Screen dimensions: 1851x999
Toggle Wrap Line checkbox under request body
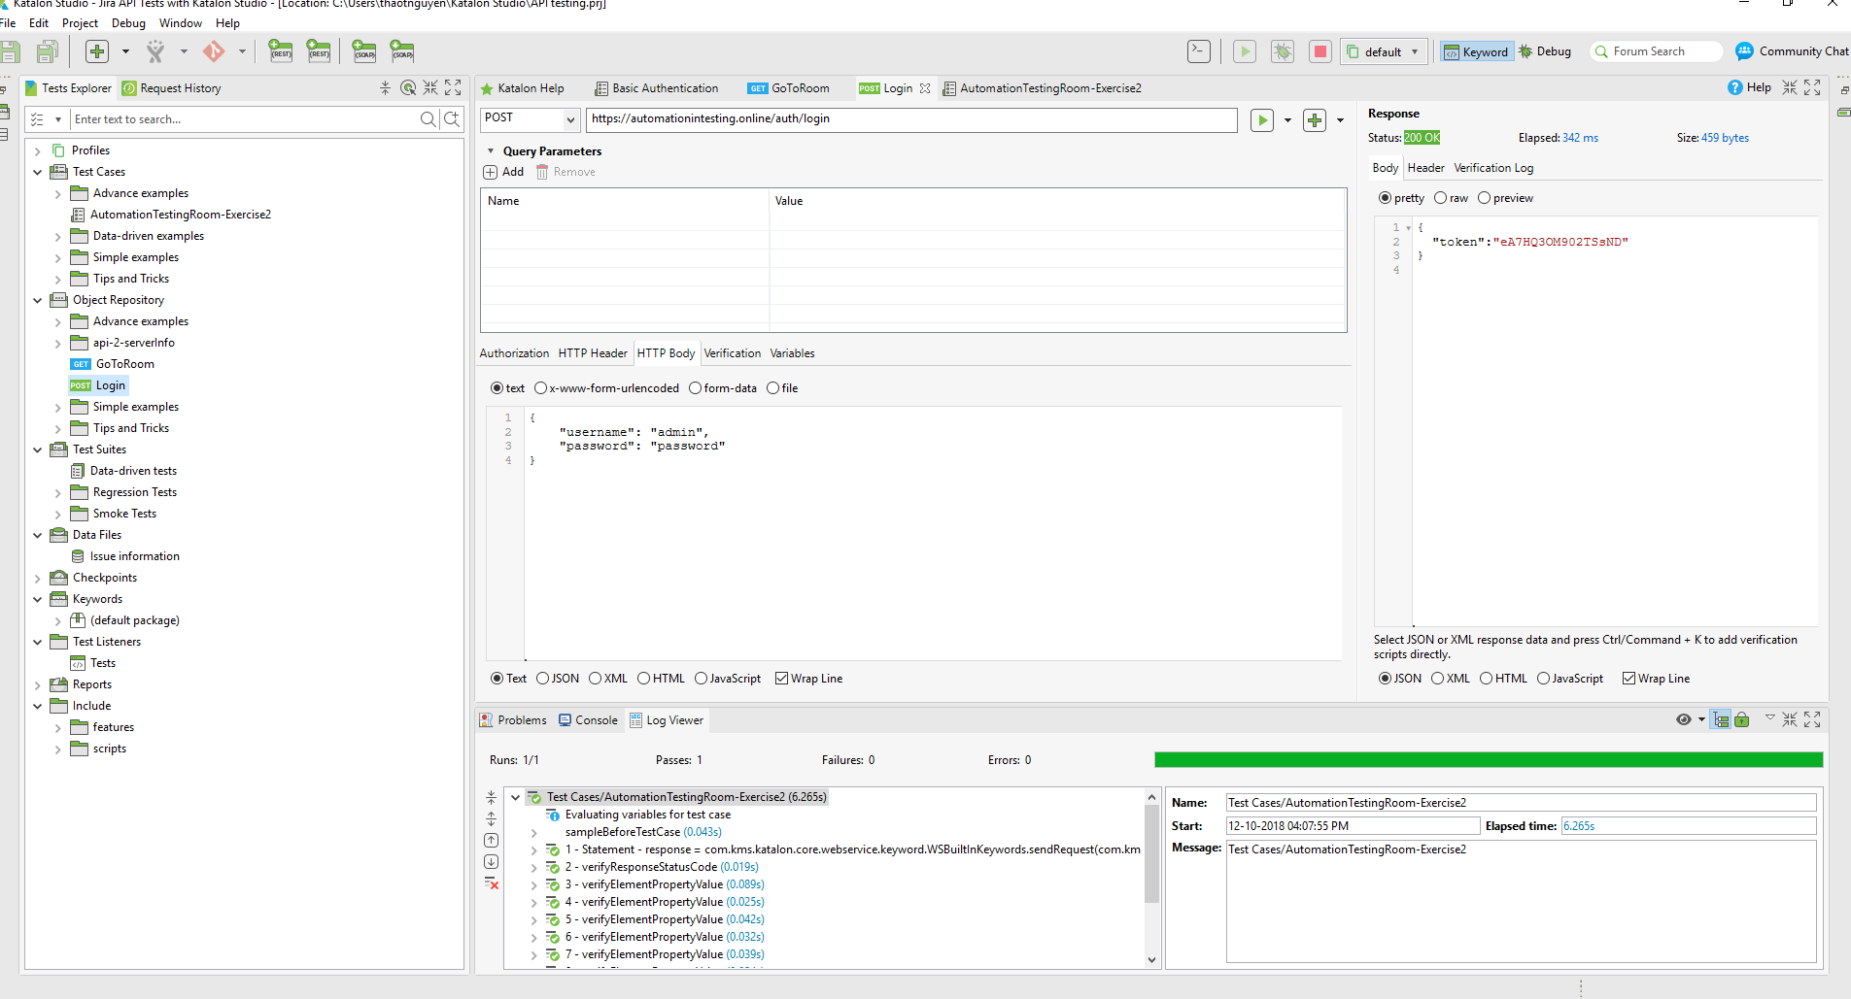pyautogui.click(x=781, y=679)
